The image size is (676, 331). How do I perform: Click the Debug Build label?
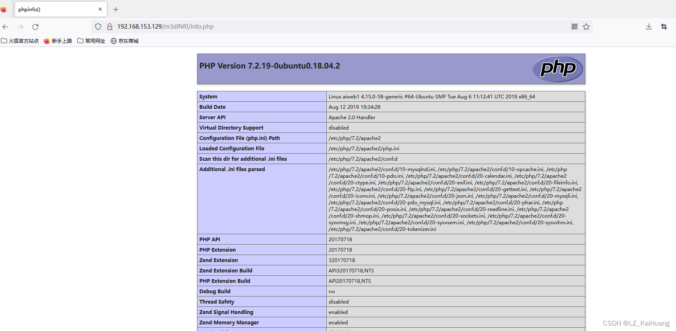[215, 292]
